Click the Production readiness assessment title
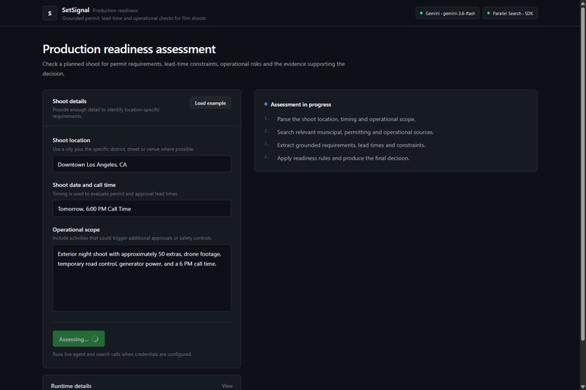Screen dimensions: 586x390 (x=129, y=49)
